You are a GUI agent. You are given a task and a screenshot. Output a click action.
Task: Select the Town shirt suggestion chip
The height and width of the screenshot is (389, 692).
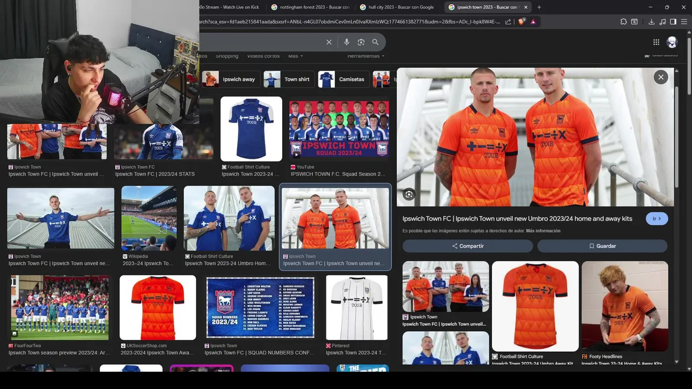coord(289,79)
